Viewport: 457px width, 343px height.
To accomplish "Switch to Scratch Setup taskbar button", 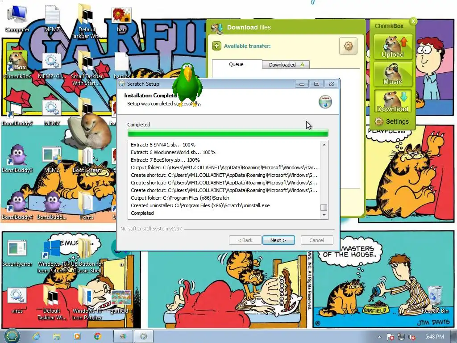I will [144, 336].
